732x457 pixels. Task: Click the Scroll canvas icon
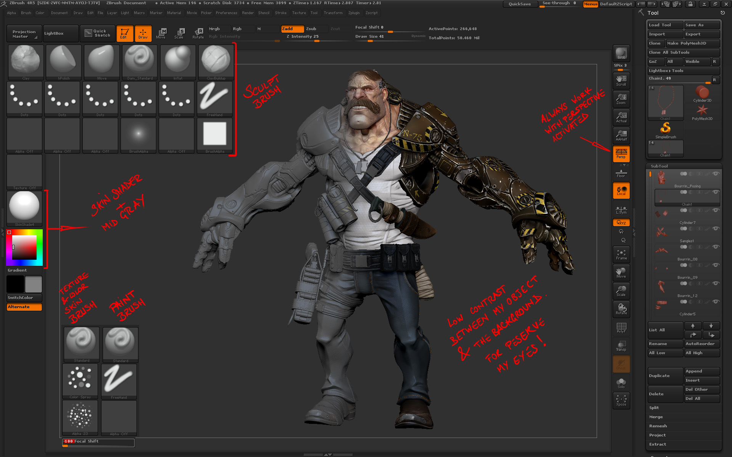pos(621,81)
